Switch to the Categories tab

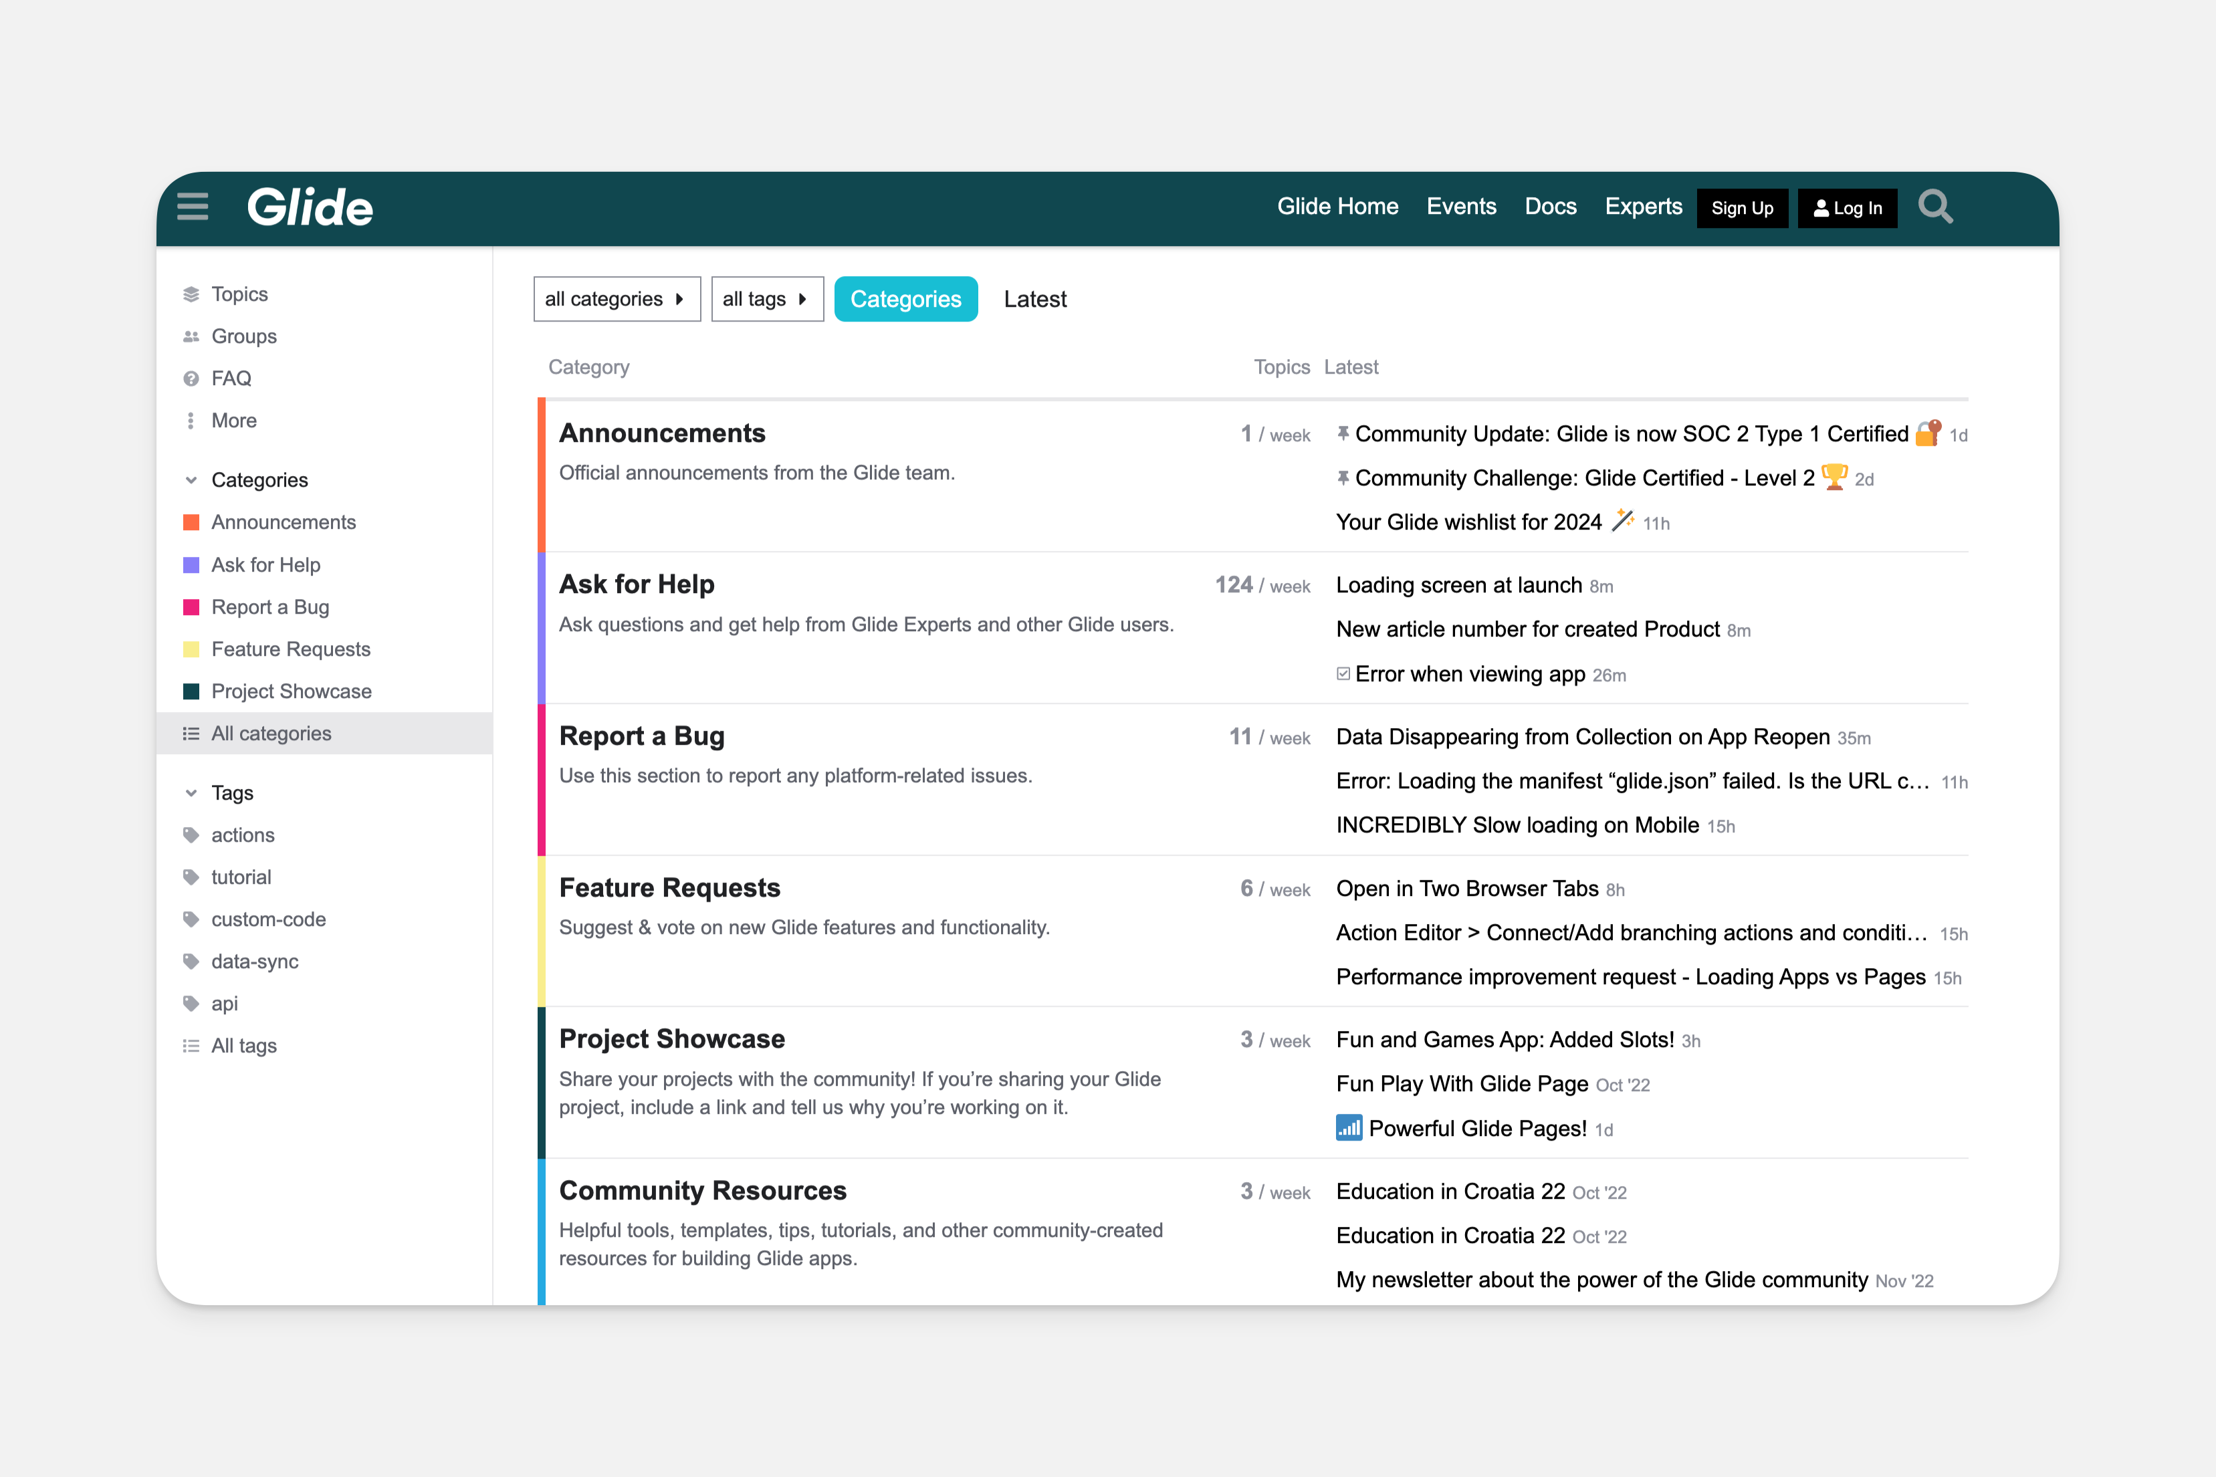pyautogui.click(x=906, y=299)
